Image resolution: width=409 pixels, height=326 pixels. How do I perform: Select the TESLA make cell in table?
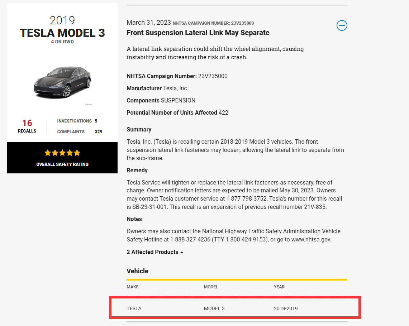click(134, 308)
